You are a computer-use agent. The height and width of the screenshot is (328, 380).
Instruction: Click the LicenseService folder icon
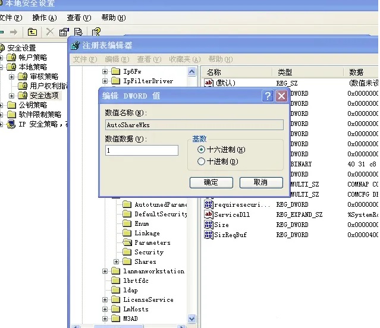(115, 299)
